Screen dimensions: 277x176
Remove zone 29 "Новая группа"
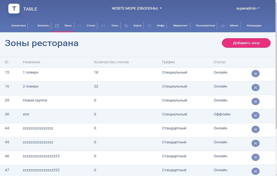tap(256, 101)
